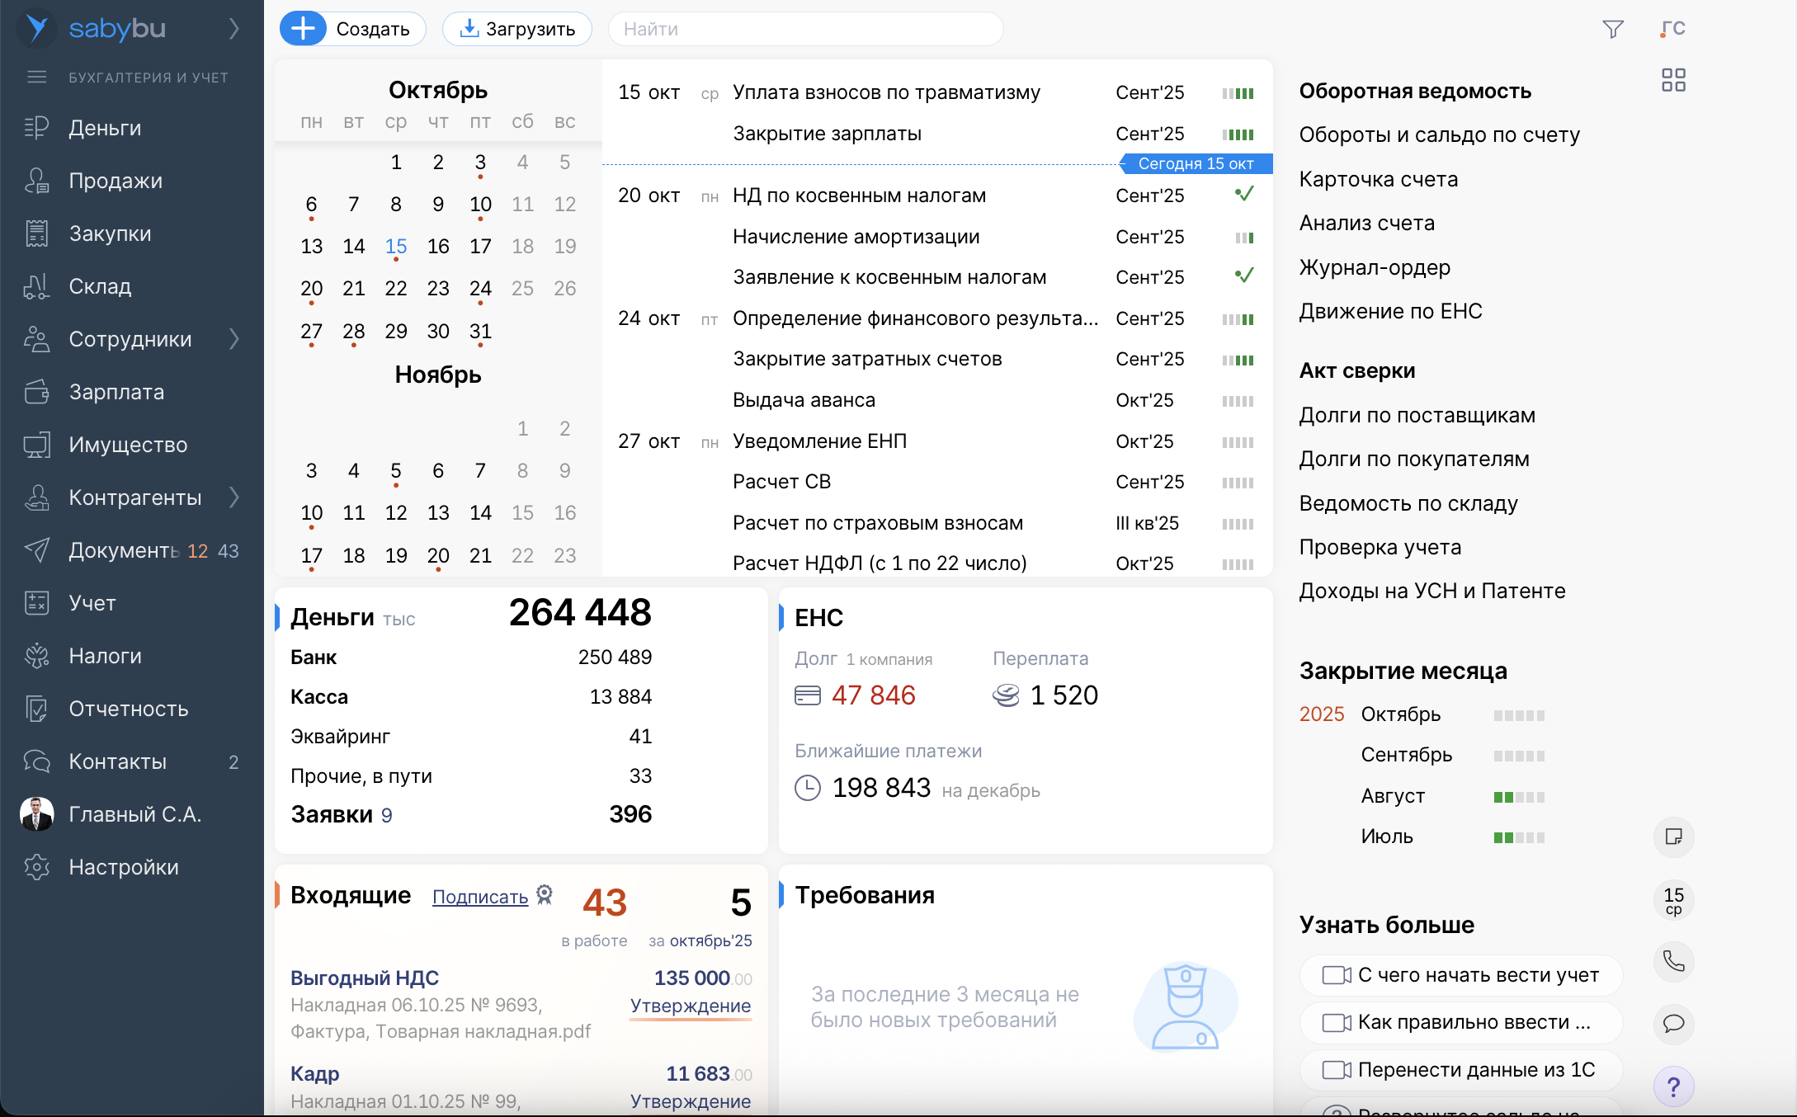The width and height of the screenshot is (1797, 1117).
Task: Expand the Сотрудники section chevron
Action: [234, 339]
